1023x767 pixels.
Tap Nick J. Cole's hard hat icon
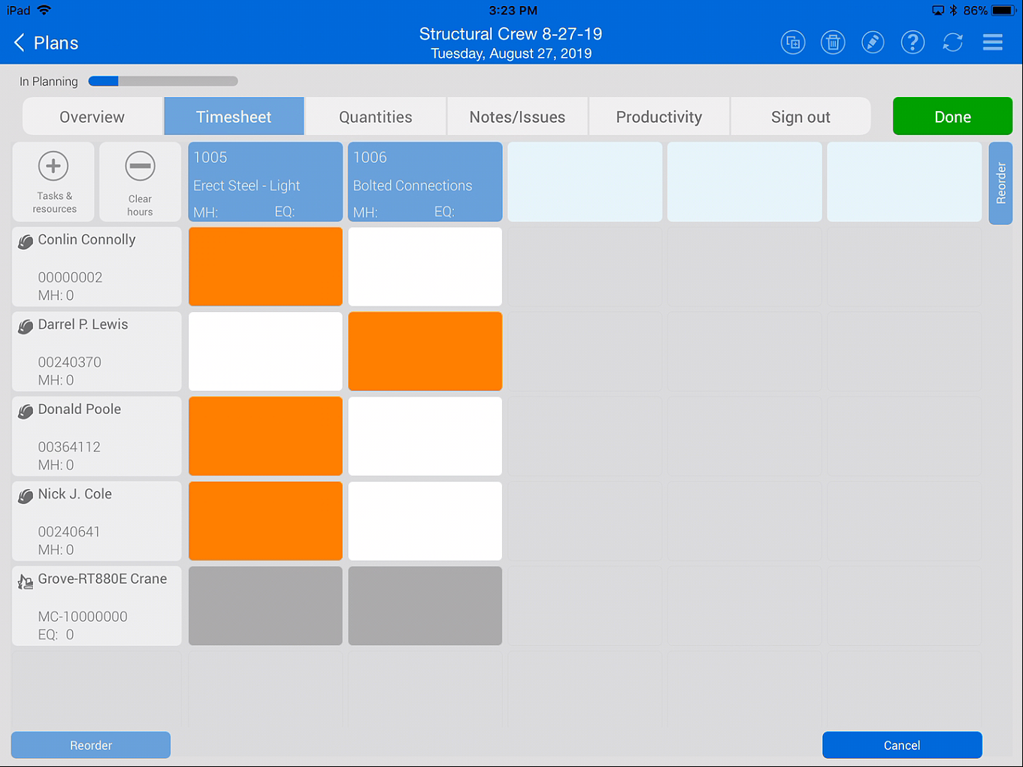[26, 497]
